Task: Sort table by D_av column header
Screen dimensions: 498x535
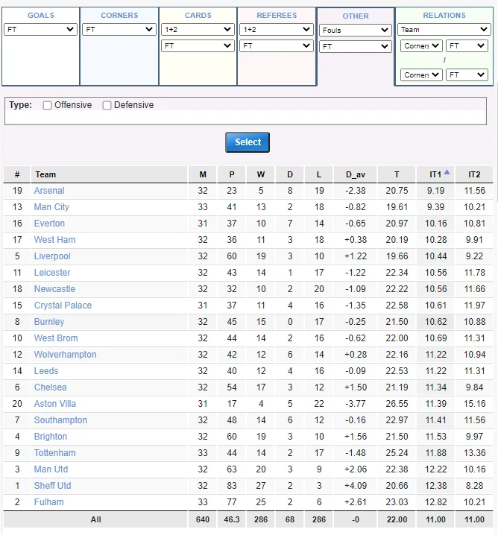Action: [356, 174]
